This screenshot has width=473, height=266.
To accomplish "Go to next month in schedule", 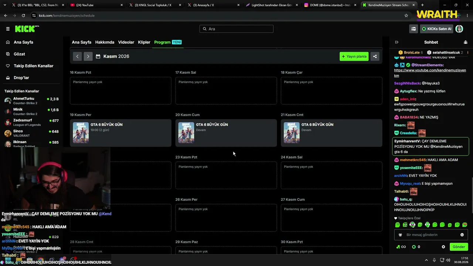I will pyautogui.click(x=88, y=57).
